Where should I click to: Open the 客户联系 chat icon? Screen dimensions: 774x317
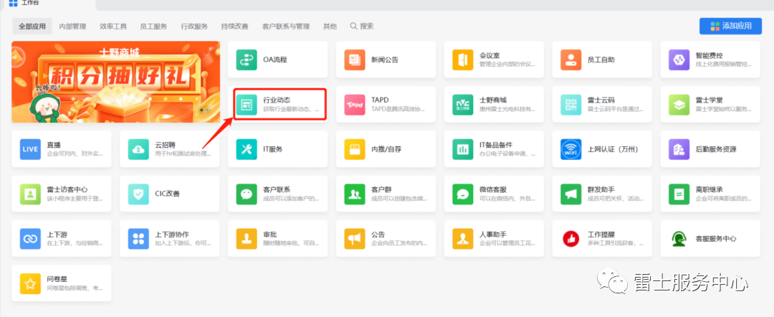pyautogui.click(x=245, y=194)
